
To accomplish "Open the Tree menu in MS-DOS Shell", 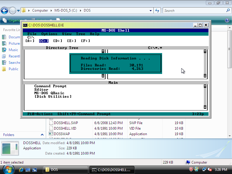I will (x=81, y=34).
